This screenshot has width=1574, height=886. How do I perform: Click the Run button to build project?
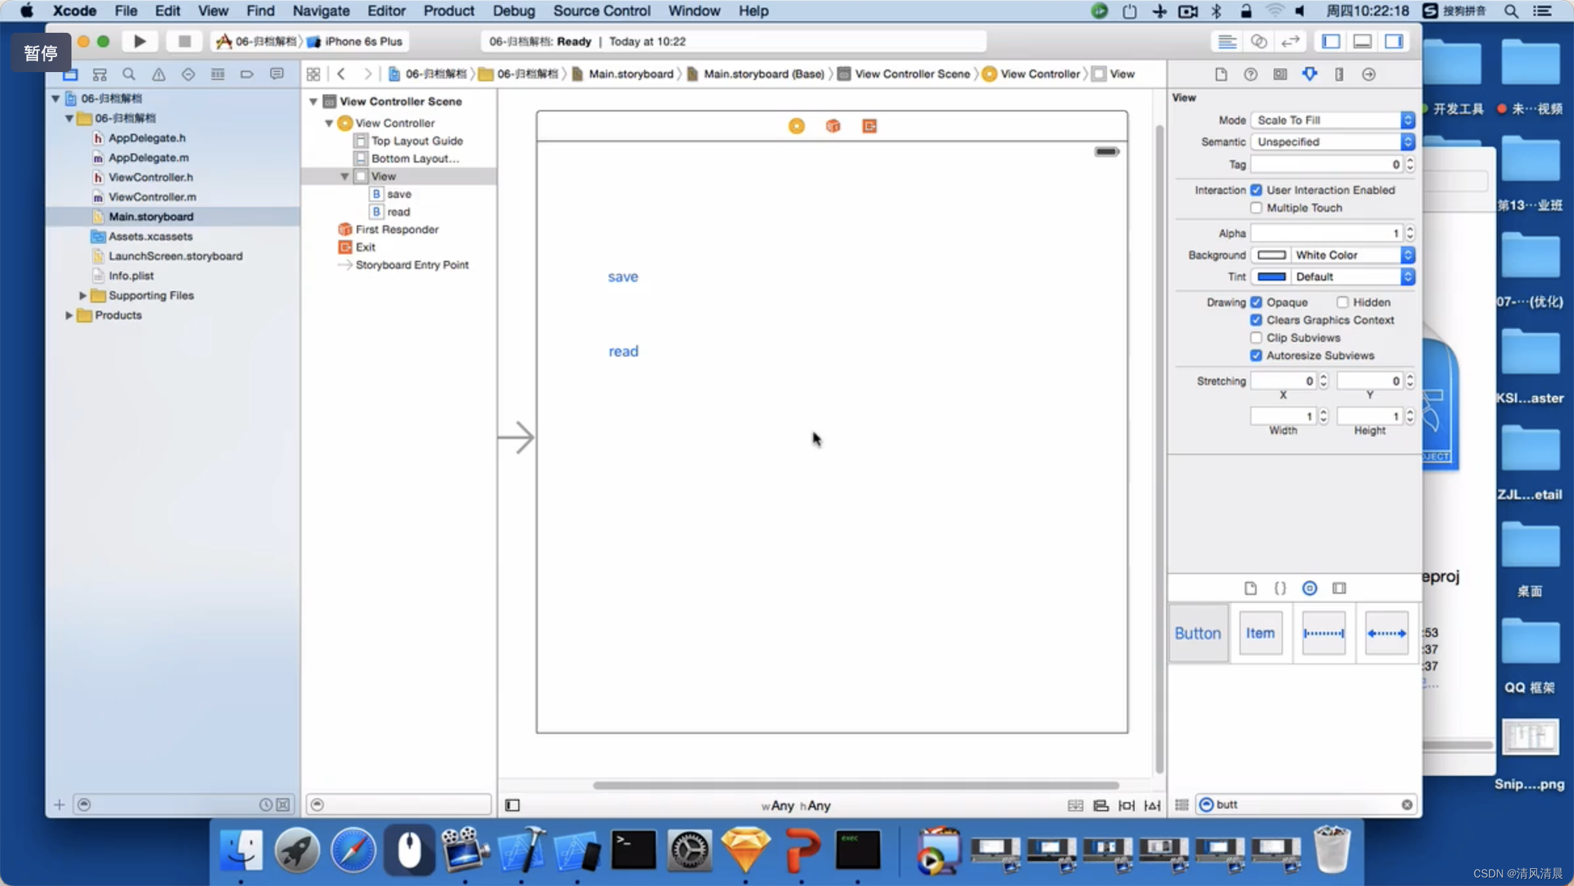(x=140, y=40)
